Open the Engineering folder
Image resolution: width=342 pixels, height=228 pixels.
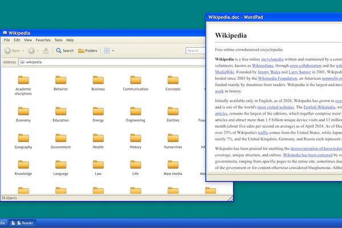[x=136, y=114]
